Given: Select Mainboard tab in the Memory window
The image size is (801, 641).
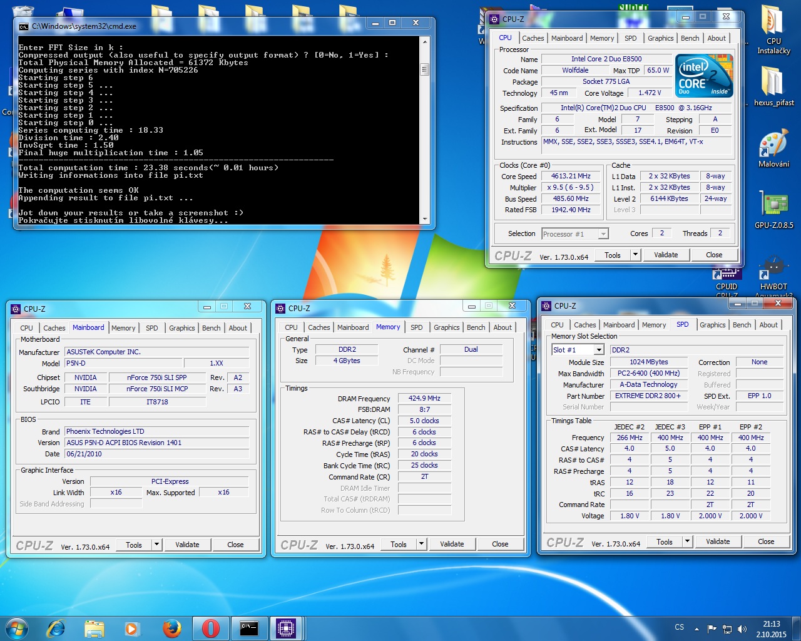Looking at the screenshot, I should tap(353, 327).
